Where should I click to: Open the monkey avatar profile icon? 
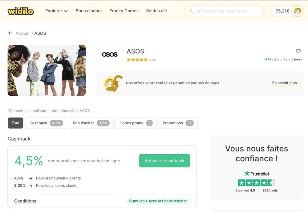tap(297, 11)
